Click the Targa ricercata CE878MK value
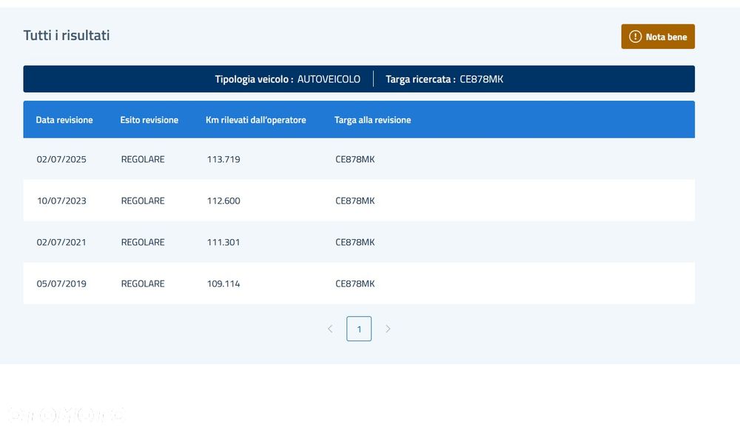This screenshot has height=430, width=740. coord(482,79)
